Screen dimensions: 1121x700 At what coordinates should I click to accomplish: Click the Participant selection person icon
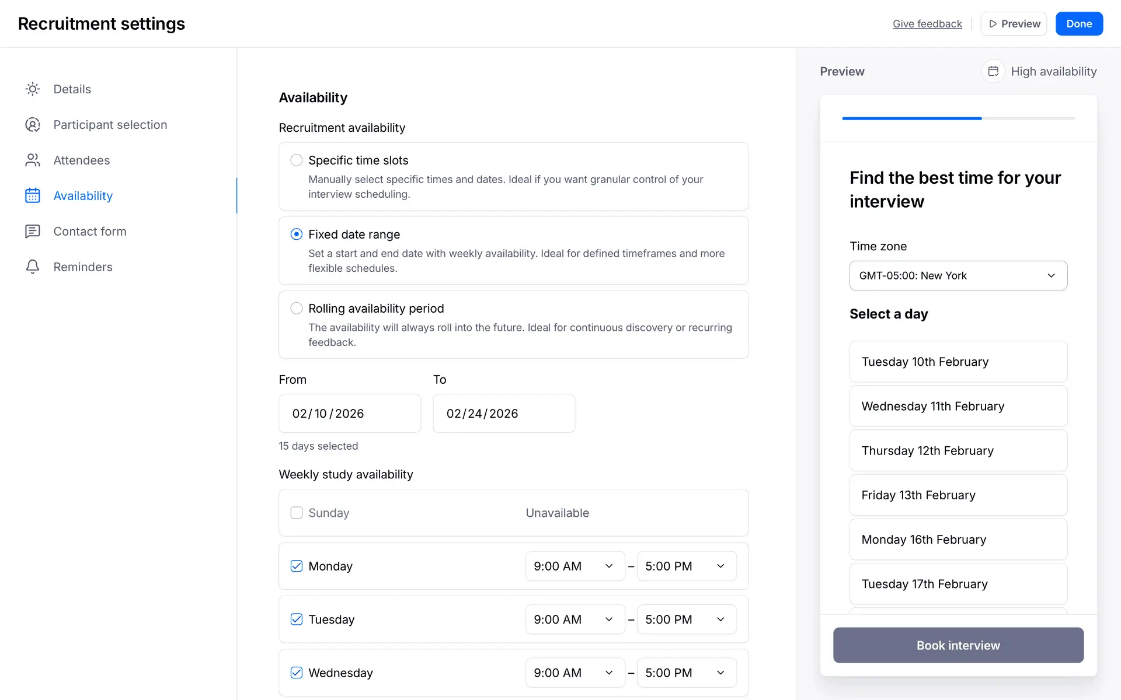coord(33,125)
